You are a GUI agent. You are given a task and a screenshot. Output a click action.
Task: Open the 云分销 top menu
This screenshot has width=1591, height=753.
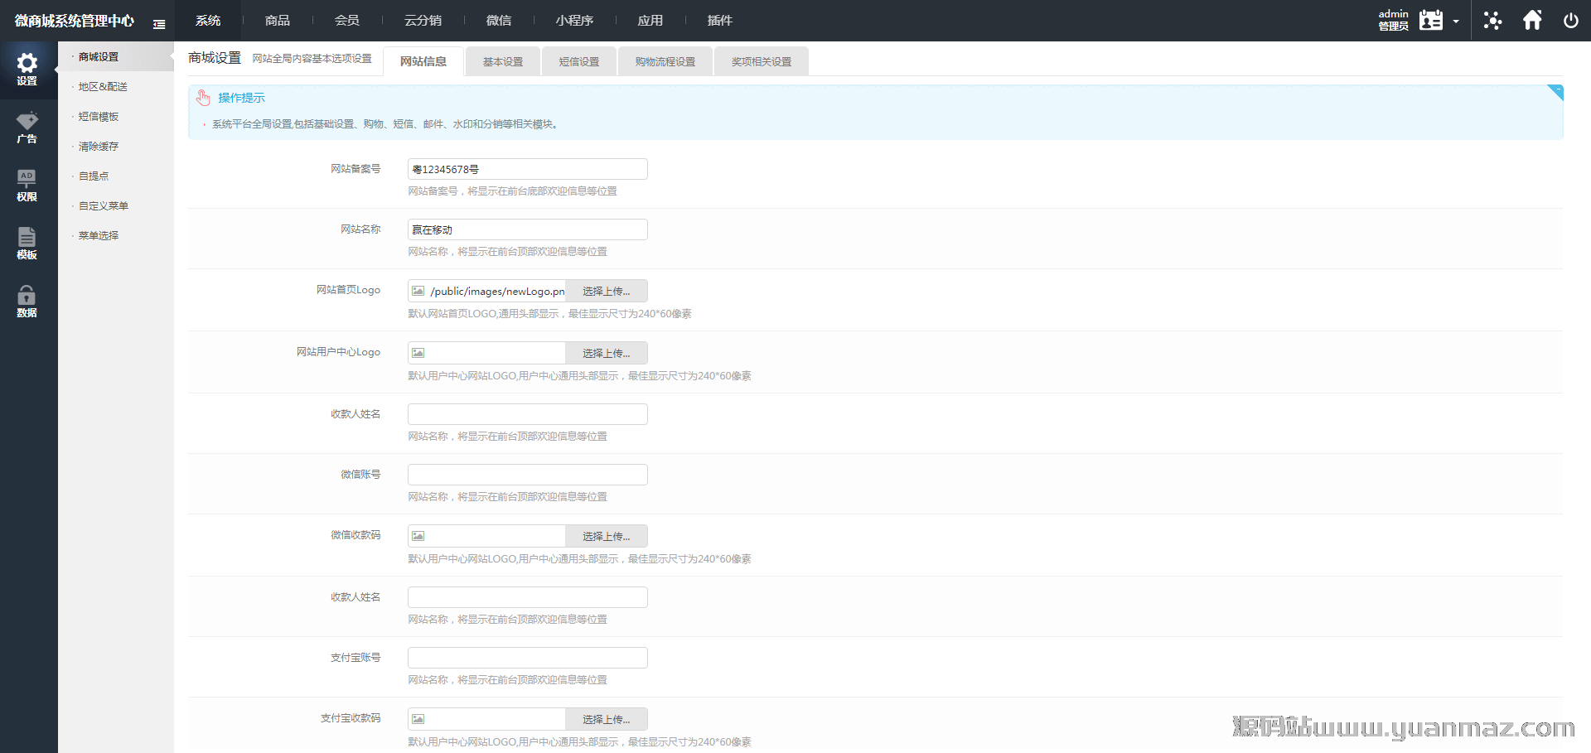pyautogui.click(x=423, y=21)
